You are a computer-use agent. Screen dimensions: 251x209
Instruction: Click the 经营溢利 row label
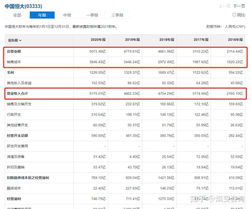(x=14, y=199)
